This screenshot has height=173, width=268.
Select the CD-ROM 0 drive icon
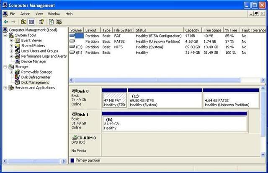click(x=75, y=138)
